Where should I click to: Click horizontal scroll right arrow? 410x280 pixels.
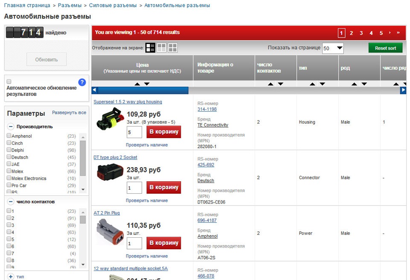pyautogui.click(x=403, y=90)
